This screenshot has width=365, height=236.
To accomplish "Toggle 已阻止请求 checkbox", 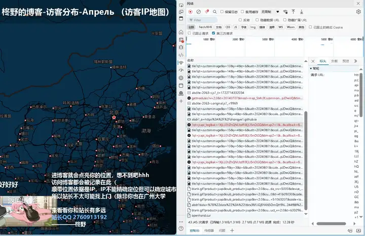I will (x=189, y=33).
